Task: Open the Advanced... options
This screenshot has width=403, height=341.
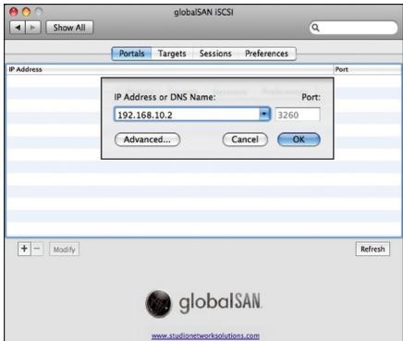Action: (147, 140)
